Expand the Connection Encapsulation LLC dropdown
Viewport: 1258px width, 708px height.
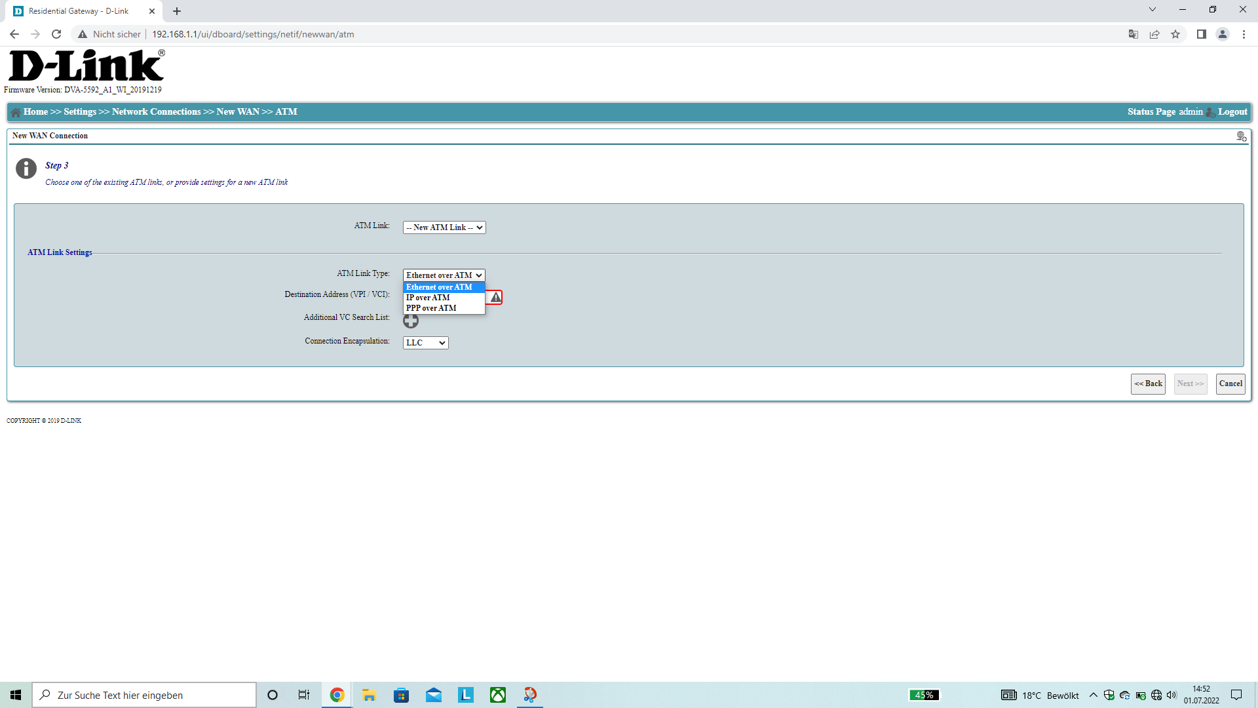425,343
